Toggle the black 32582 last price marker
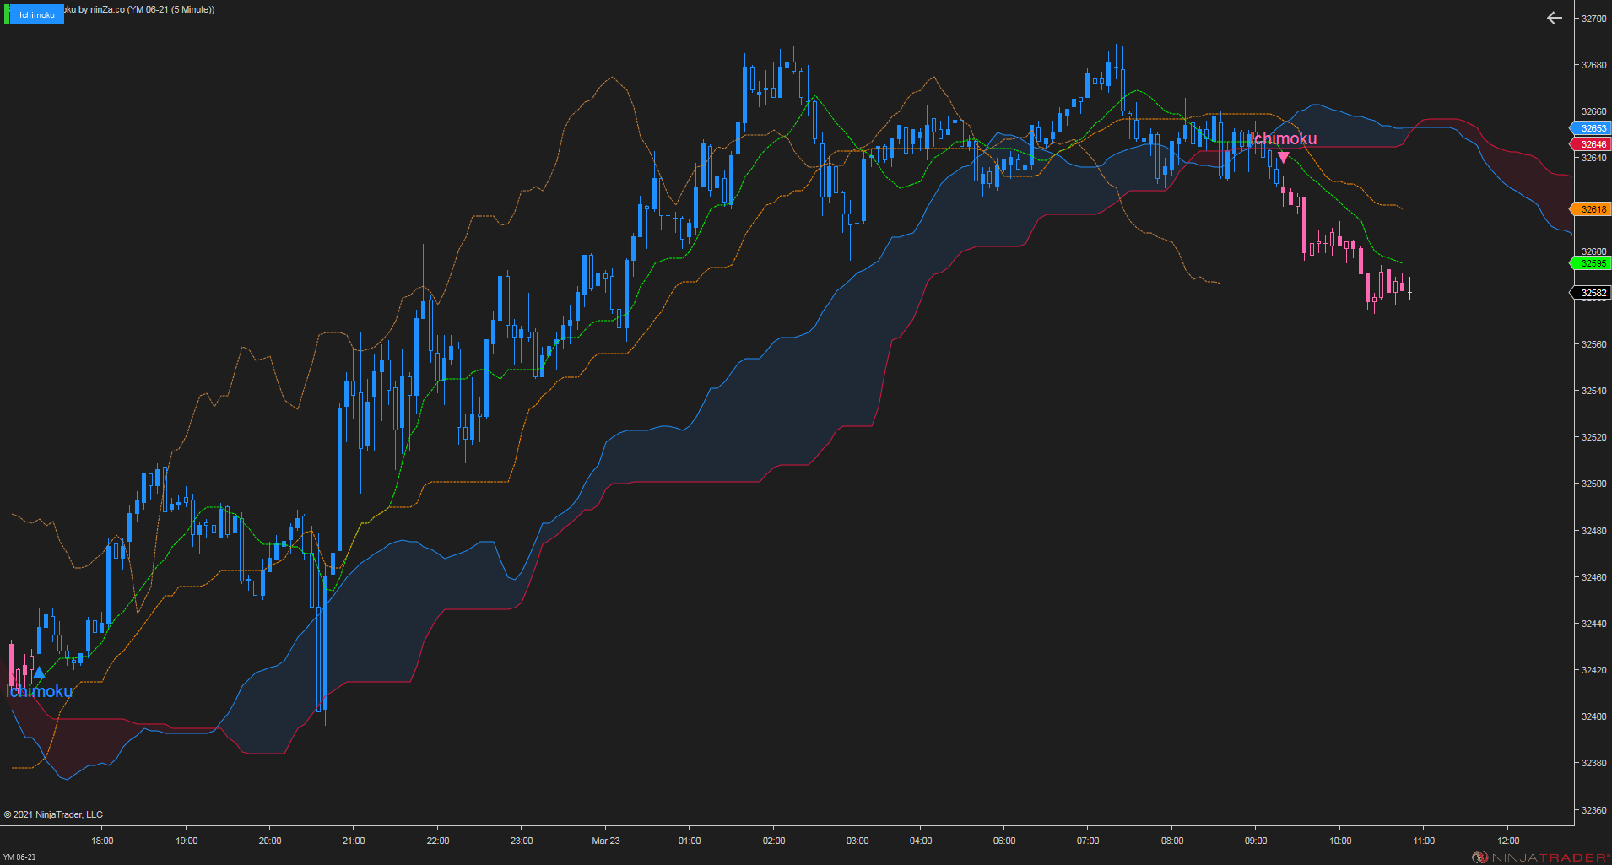Image resolution: width=1612 pixels, height=865 pixels. pyautogui.click(x=1593, y=292)
